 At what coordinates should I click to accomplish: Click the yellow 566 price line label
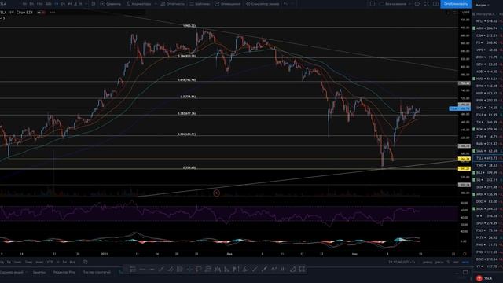point(464,159)
